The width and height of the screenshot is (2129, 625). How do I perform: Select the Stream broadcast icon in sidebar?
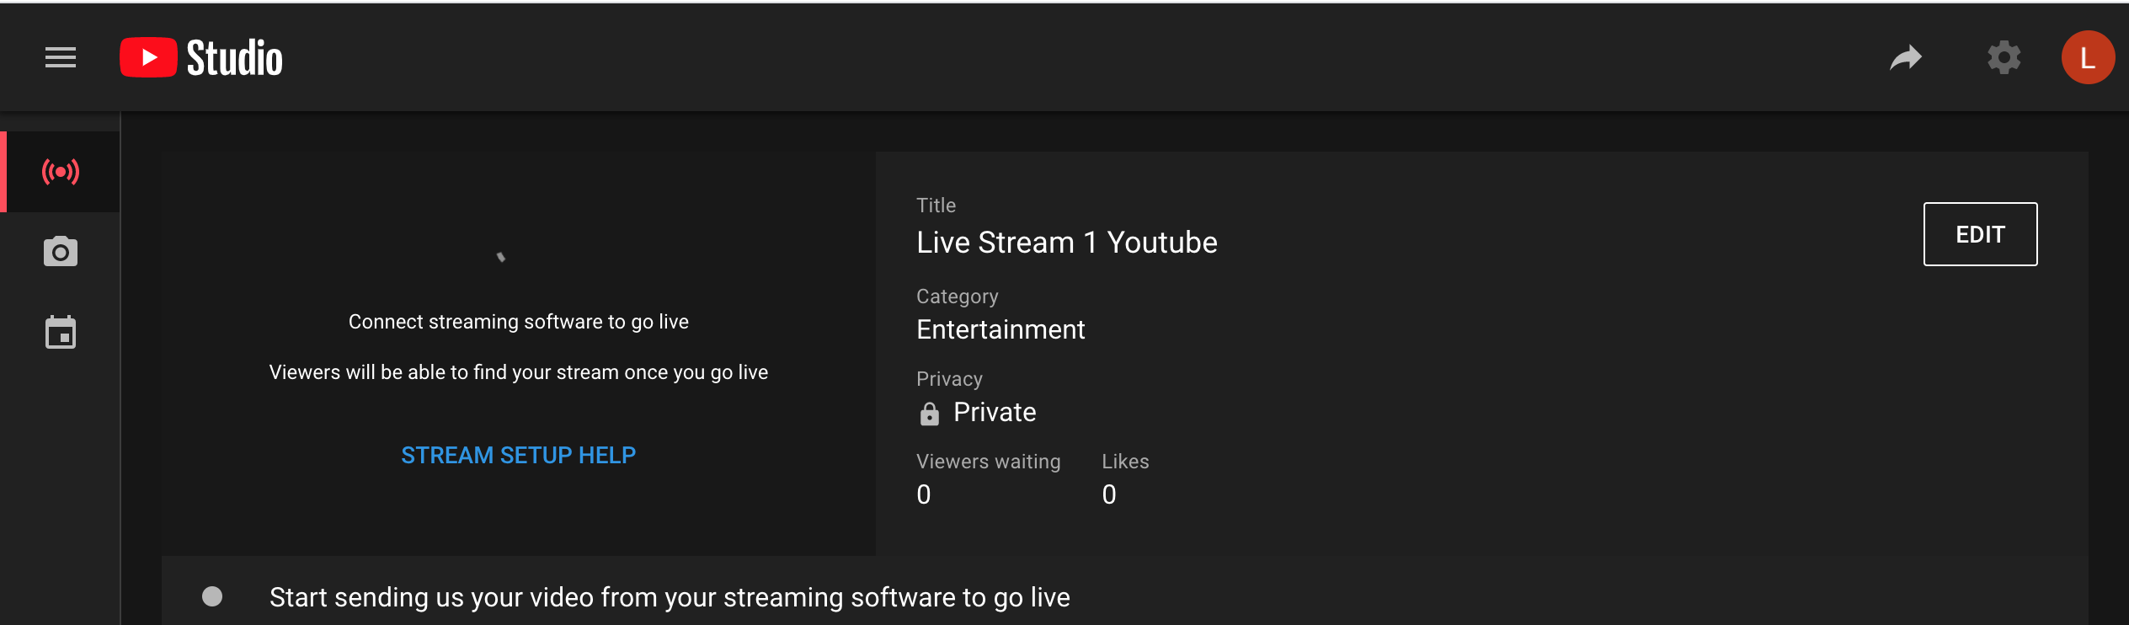61,173
